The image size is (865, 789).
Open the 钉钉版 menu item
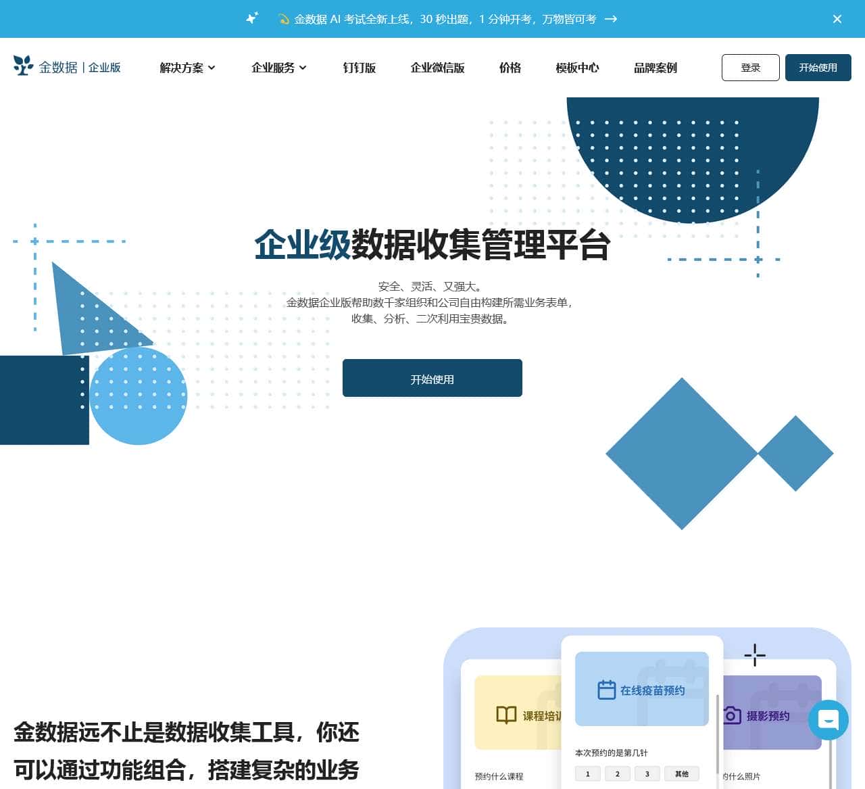359,68
